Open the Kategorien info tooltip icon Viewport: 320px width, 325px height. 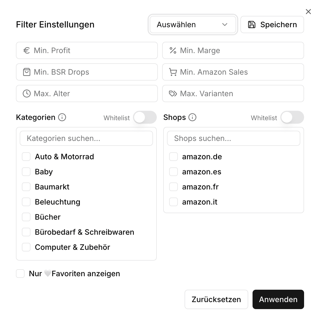62,117
